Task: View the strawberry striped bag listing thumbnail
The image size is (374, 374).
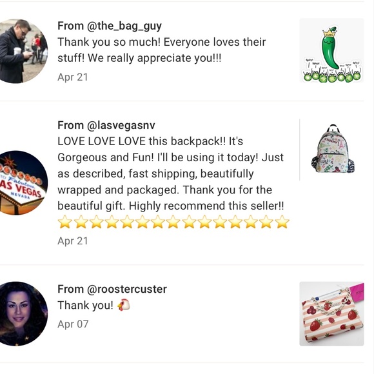Action: [331, 313]
